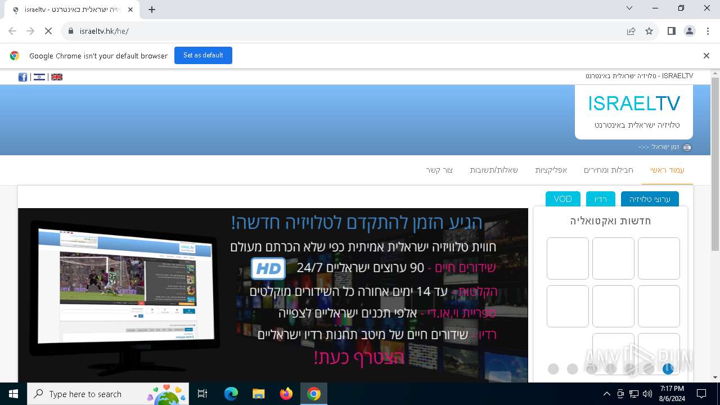The width and height of the screenshot is (720, 405).
Task: Open File Explorer from taskbar
Action: pyautogui.click(x=258, y=394)
